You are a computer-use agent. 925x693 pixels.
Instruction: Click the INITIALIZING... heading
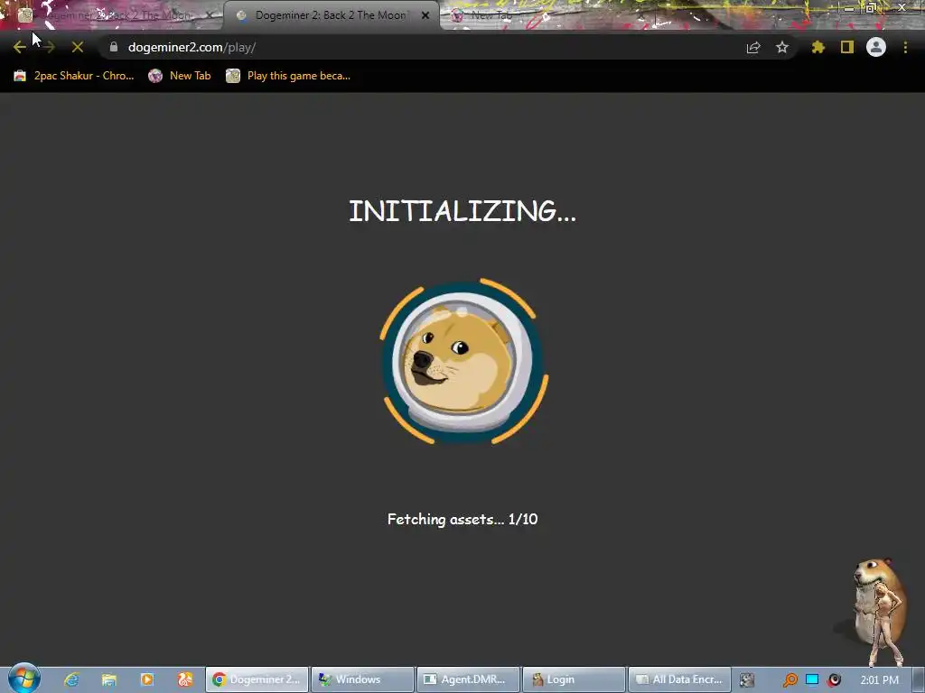point(462,211)
